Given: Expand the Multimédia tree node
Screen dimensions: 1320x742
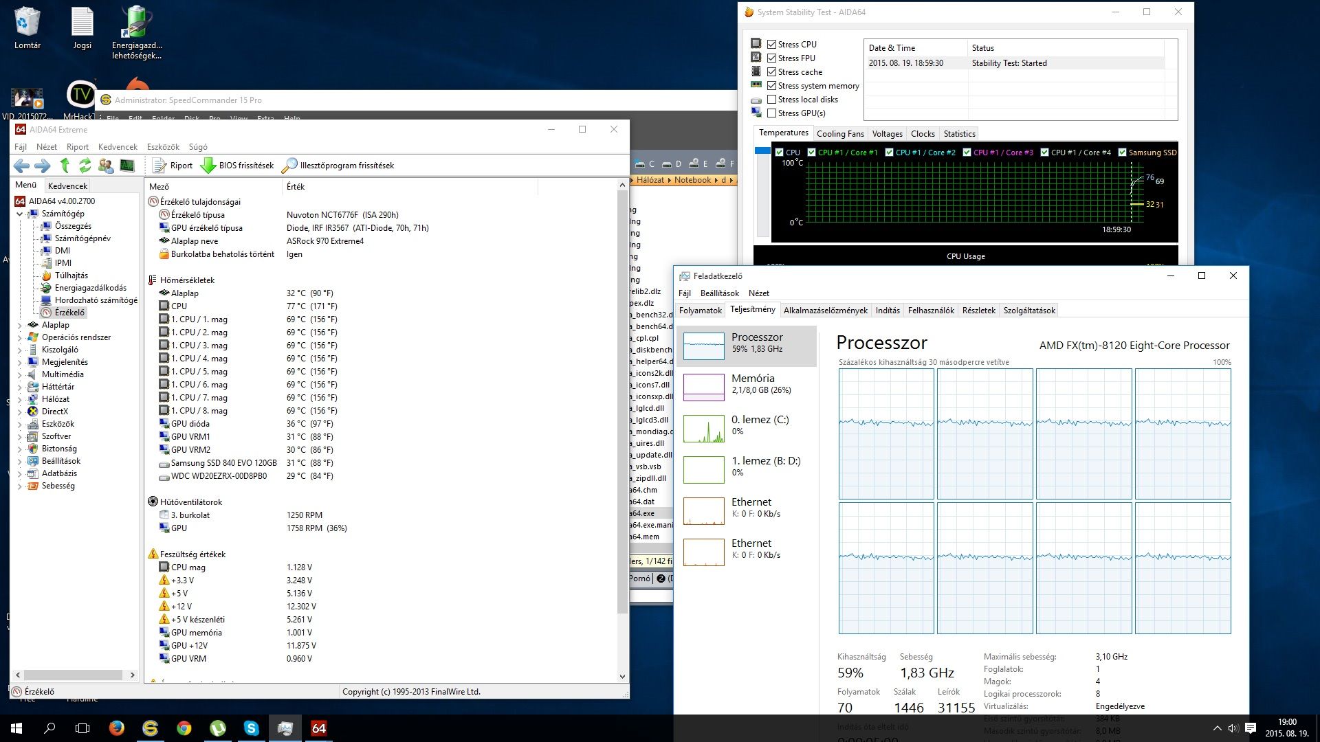Looking at the screenshot, I should pos(19,375).
